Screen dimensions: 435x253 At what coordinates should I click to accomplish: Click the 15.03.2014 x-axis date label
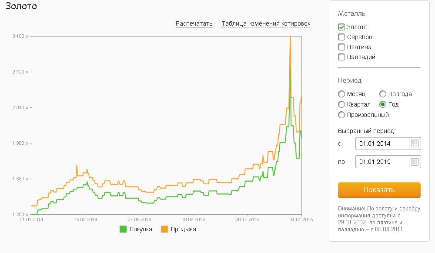(x=86, y=220)
